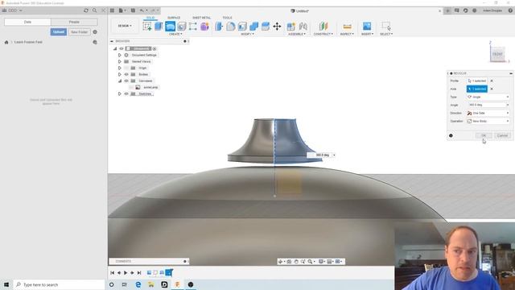Select the Move/Copy arrows icon
Viewport: 515px width, 290px height.
277,26
